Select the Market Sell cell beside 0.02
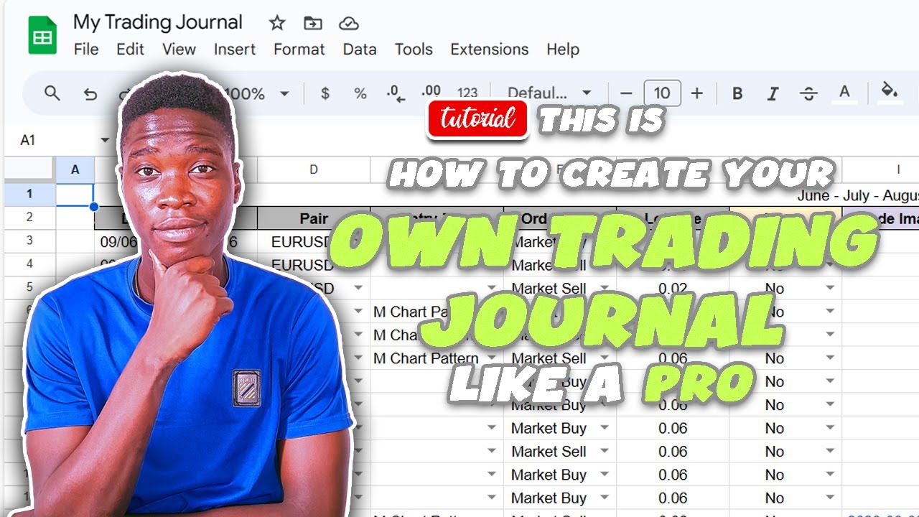 coord(560,288)
